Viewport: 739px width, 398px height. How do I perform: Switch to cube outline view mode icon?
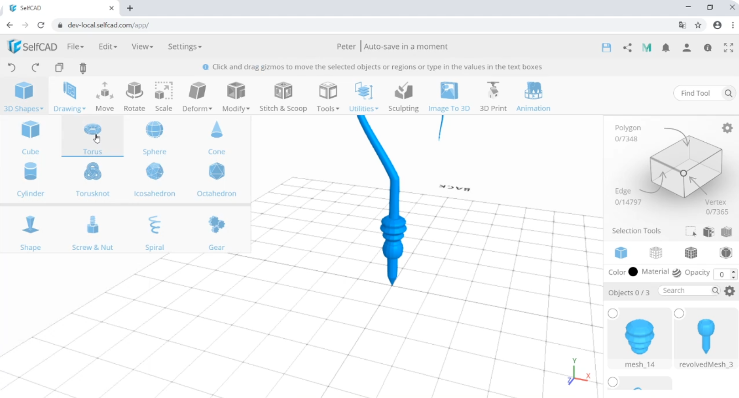pos(726,253)
